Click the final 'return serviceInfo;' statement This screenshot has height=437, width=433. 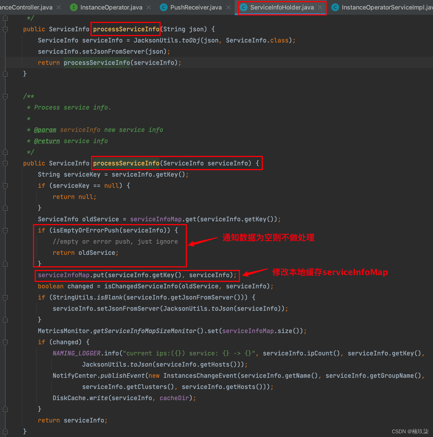[73, 420]
